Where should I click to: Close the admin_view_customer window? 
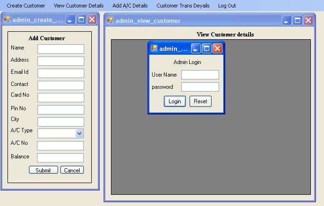(308, 20)
